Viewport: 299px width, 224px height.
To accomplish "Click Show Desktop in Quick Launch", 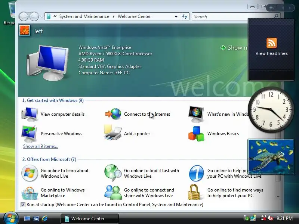I will click(27, 218).
